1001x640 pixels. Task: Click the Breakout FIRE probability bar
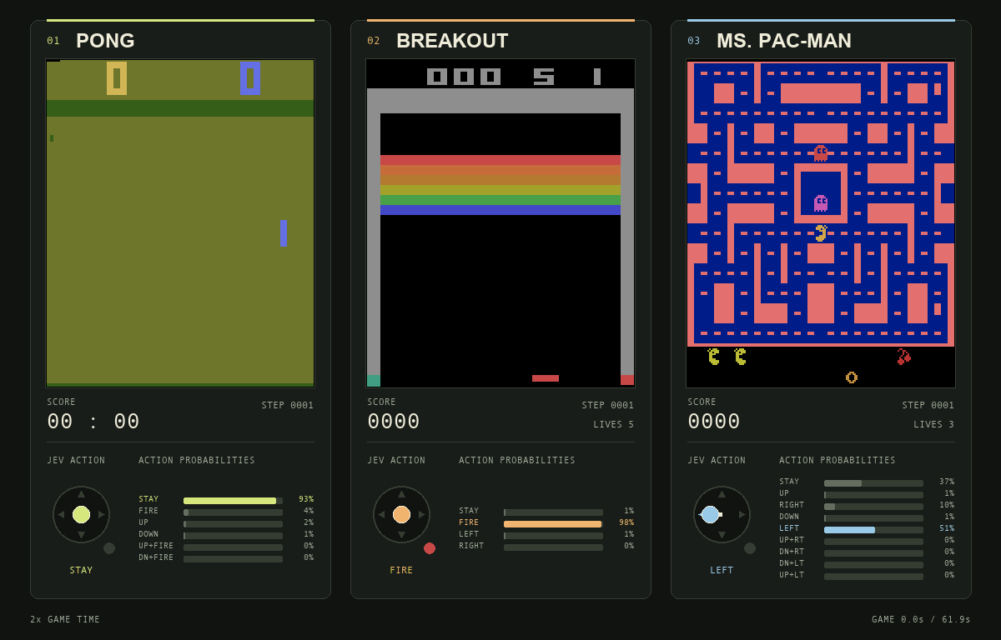point(553,524)
